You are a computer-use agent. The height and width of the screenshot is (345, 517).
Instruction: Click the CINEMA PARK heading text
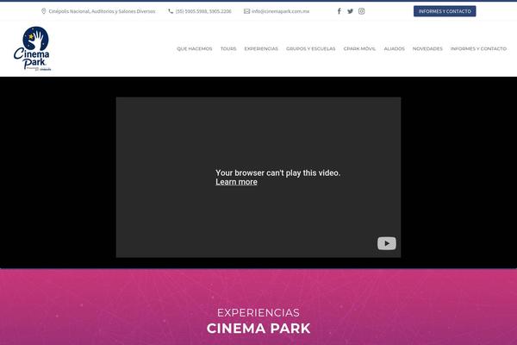[x=258, y=329]
